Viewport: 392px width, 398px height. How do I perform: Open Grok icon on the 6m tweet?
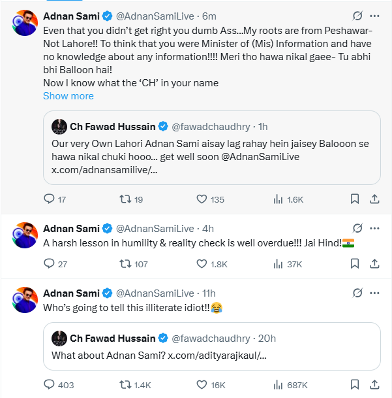point(357,16)
